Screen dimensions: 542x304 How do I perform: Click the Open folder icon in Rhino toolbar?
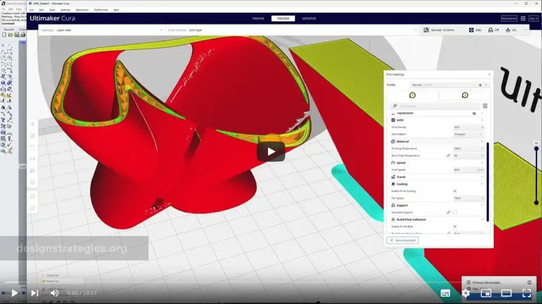pos(10,35)
